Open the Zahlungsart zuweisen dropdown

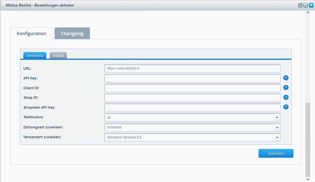277,127
